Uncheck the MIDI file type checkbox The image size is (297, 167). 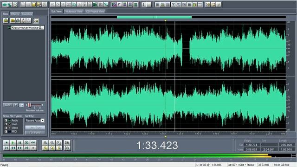pos(6,131)
